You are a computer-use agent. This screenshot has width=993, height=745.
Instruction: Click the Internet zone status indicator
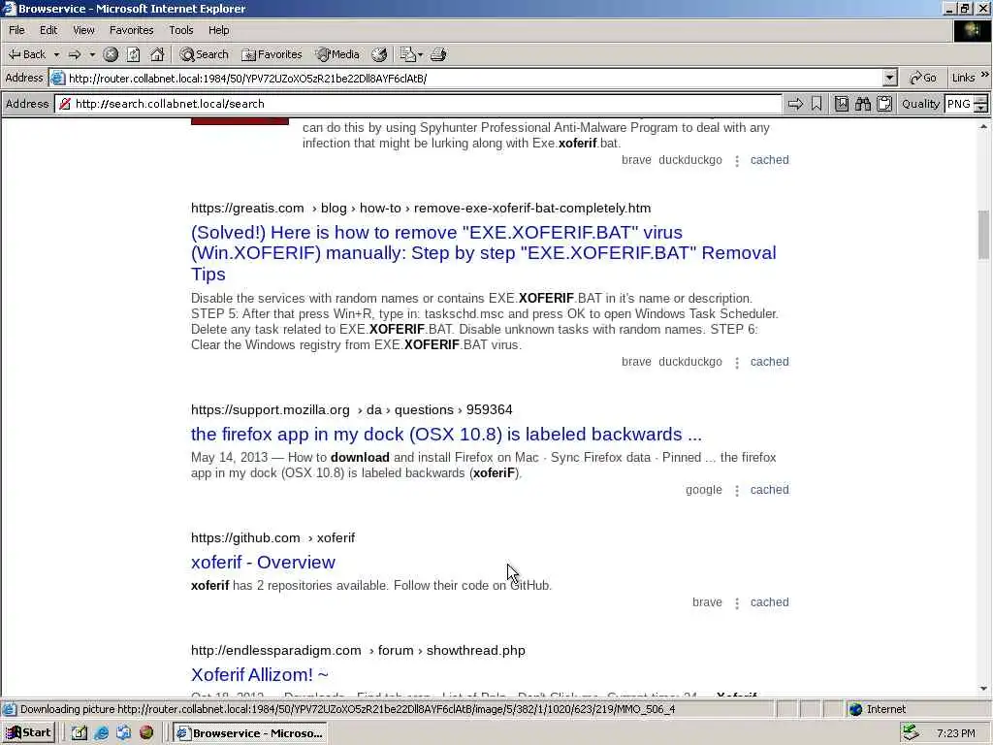coord(877,709)
